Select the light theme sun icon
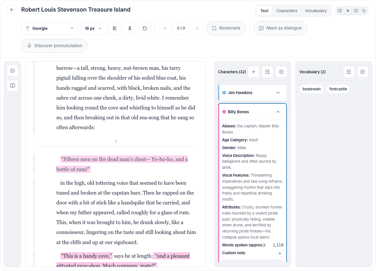 pyautogui.click(x=348, y=11)
